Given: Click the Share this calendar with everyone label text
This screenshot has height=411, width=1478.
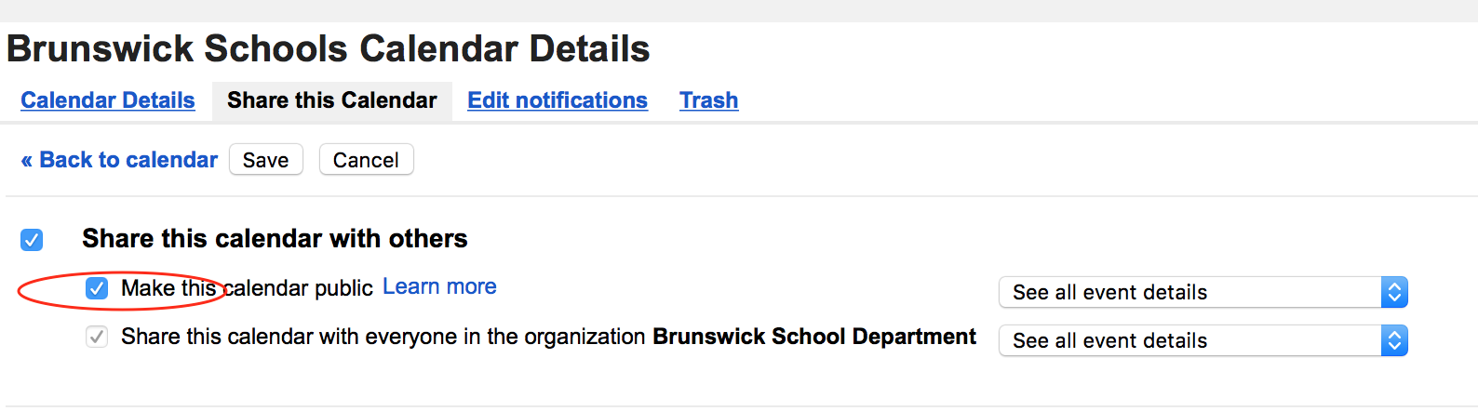Looking at the screenshot, I should pyautogui.click(x=383, y=337).
